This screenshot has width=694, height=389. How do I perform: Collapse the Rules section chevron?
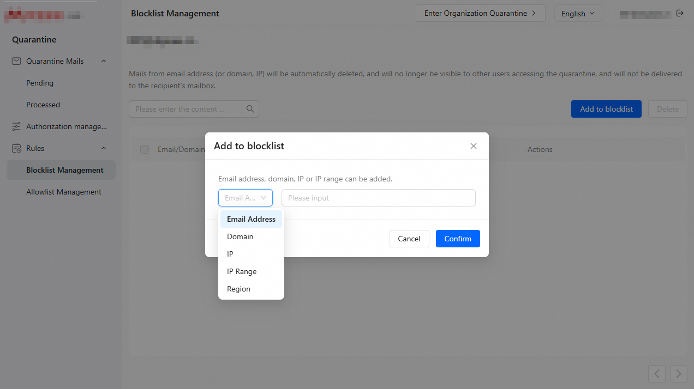coord(104,148)
